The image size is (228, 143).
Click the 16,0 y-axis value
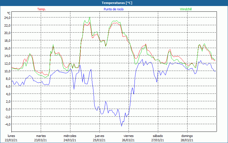click(x=7, y=48)
